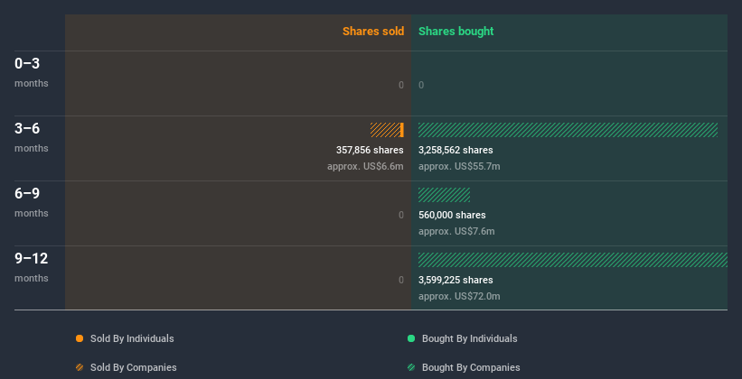Click the 6–9 months green bought bar

(x=444, y=195)
